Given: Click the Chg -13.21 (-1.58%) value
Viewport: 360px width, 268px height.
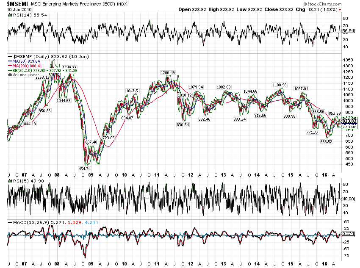Looking at the screenshot, I should click(x=316, y=10).
